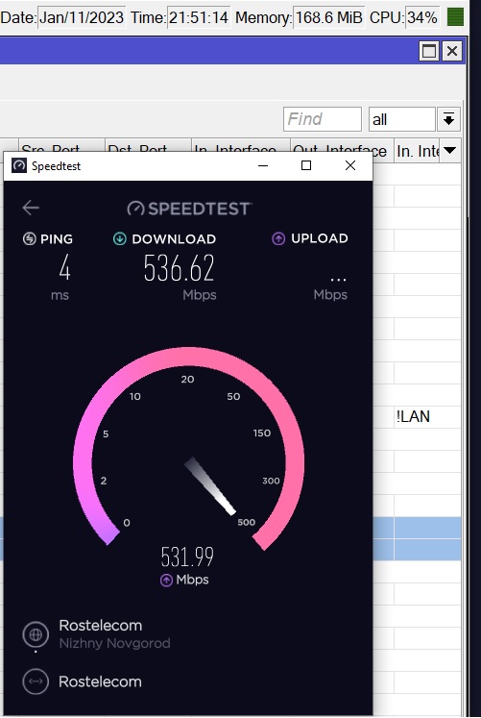481x718 pixels.
Task: Click the 150 mark on gauge
Action: 262,433
